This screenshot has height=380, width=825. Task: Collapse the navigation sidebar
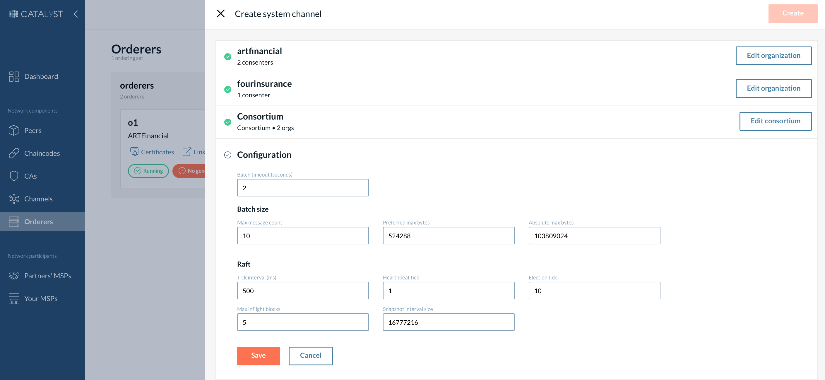coord(76,14)
